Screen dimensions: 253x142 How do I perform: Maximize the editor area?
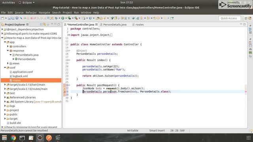244,24
